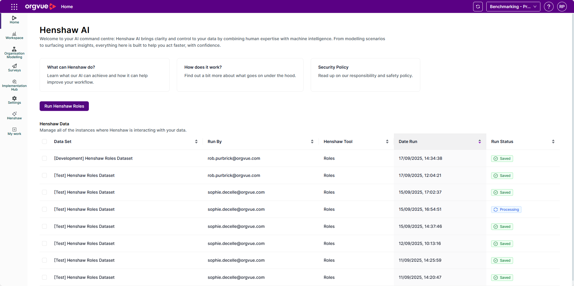
Task: Click rob.purbrick@orgvue.com in the Development row
Action: click(234, 158)
